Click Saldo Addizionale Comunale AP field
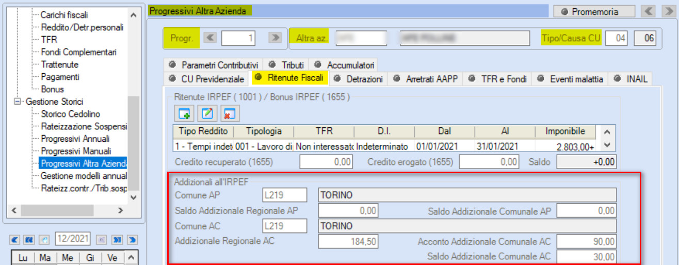 point(587,210)
